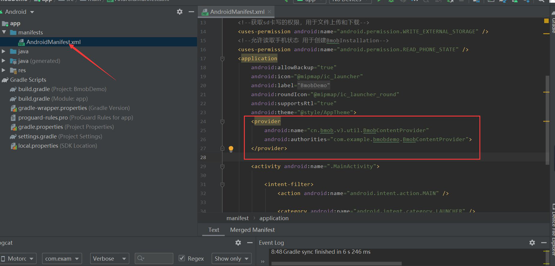Click the closing provider tag on line 27

[x=269, y=148]
